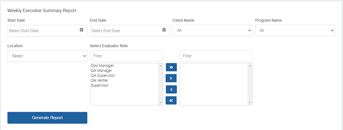Click the available roles Filter box
343x130 pixels.
click(x=127, y=56)
